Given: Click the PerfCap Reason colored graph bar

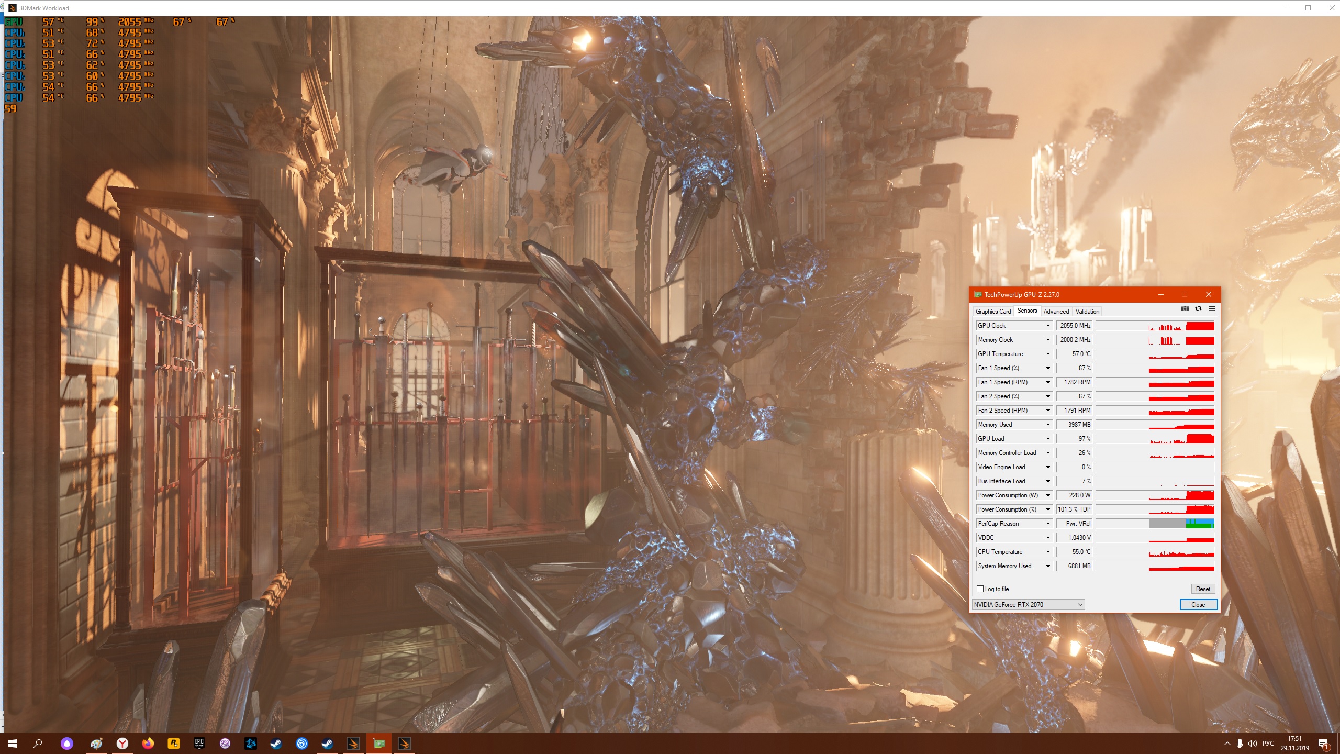Looking at the screenshot, I should [1181, 524].
